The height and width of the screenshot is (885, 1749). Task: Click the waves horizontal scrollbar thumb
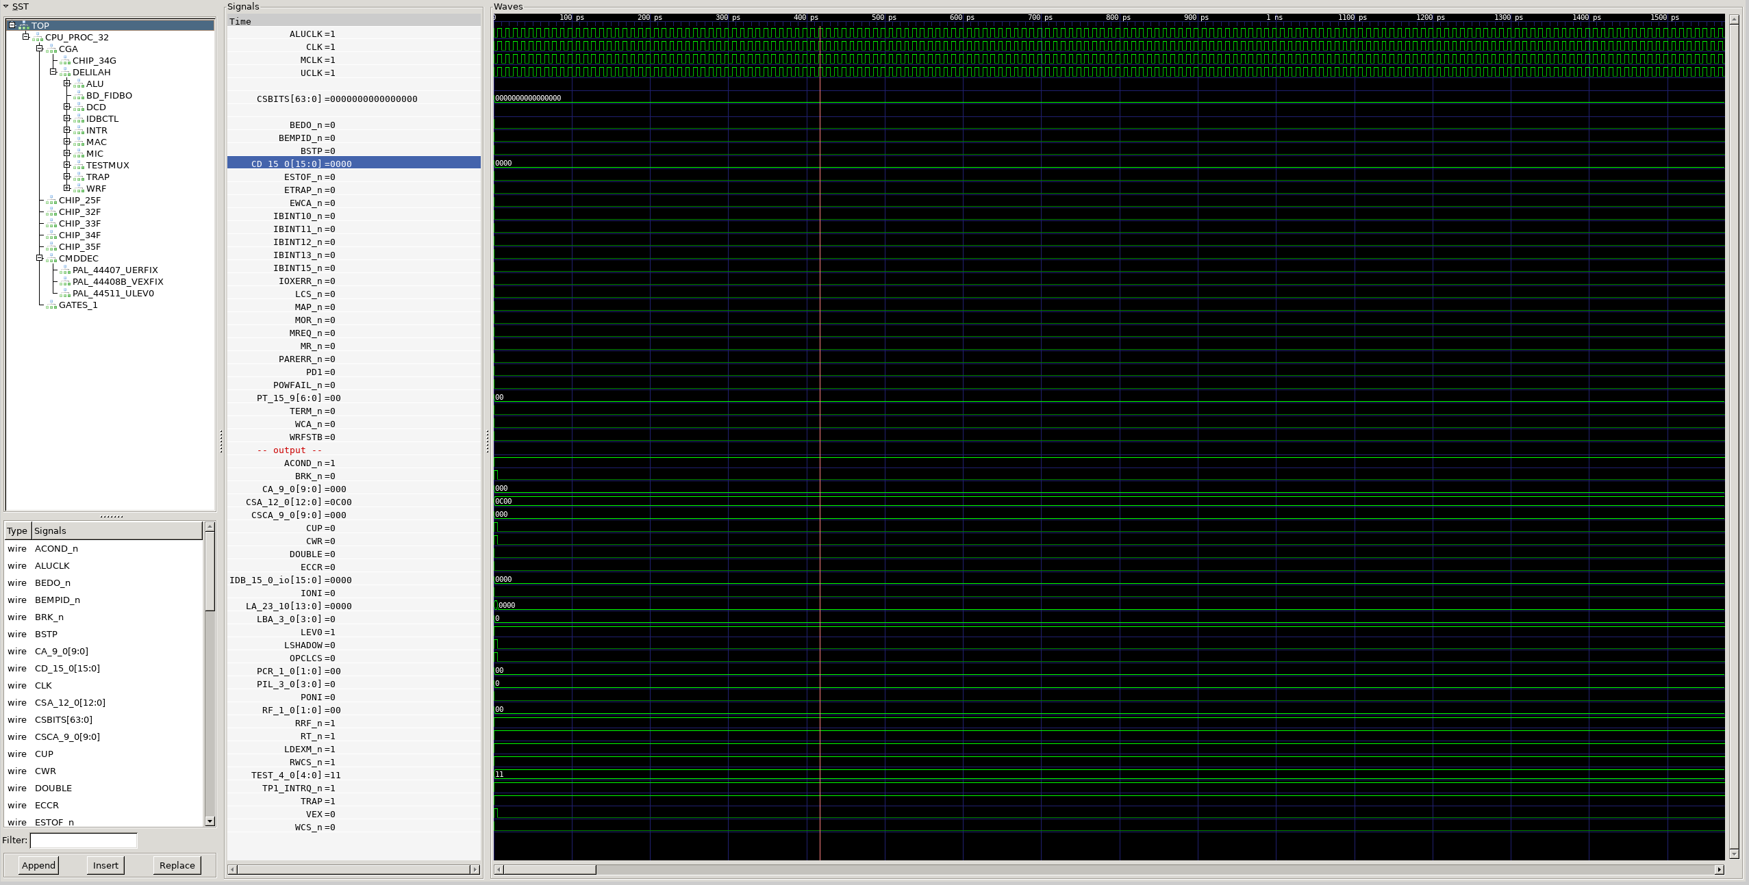pyautogui.click(x=550, y=869)
